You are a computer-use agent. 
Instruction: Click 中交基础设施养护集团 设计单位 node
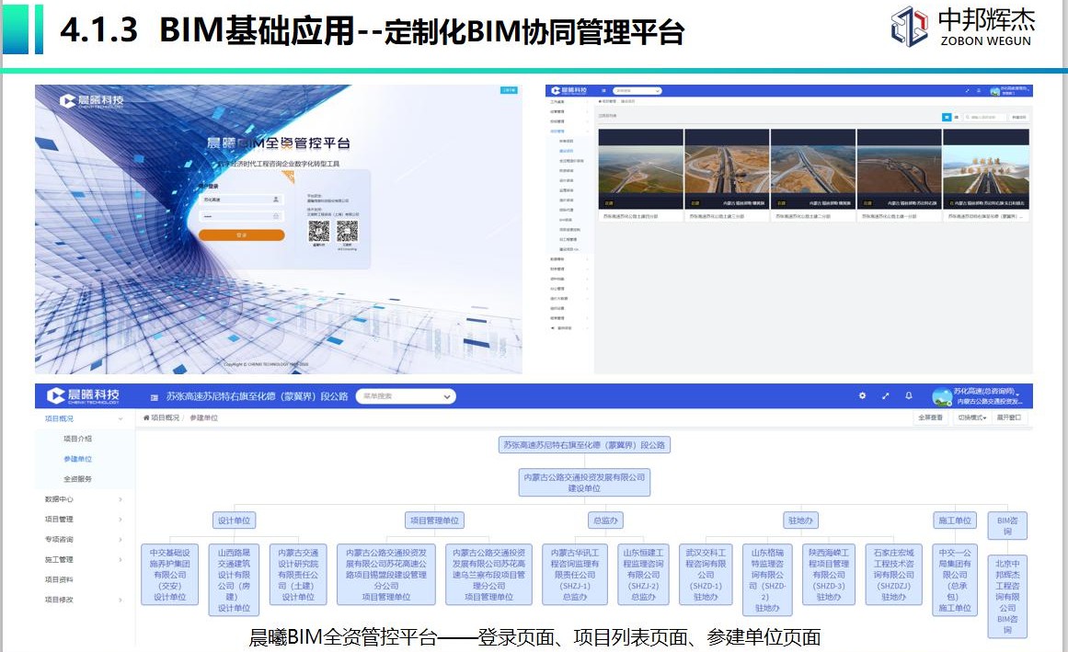pos(169,575)
